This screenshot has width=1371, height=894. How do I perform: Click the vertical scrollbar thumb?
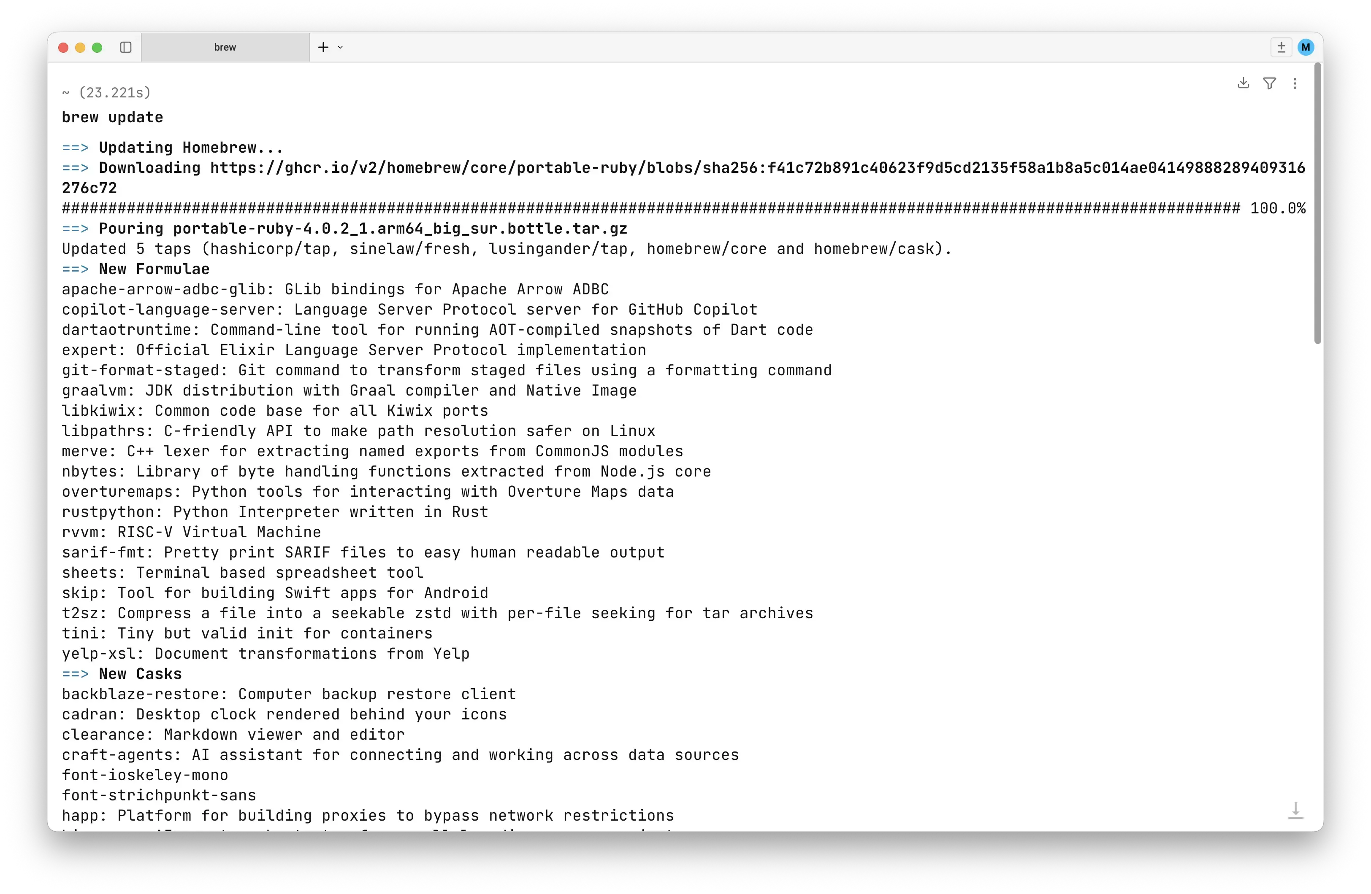pos(1317,204)
